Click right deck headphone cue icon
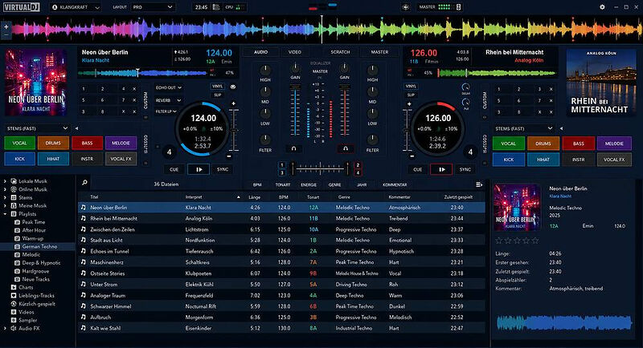 346,149
